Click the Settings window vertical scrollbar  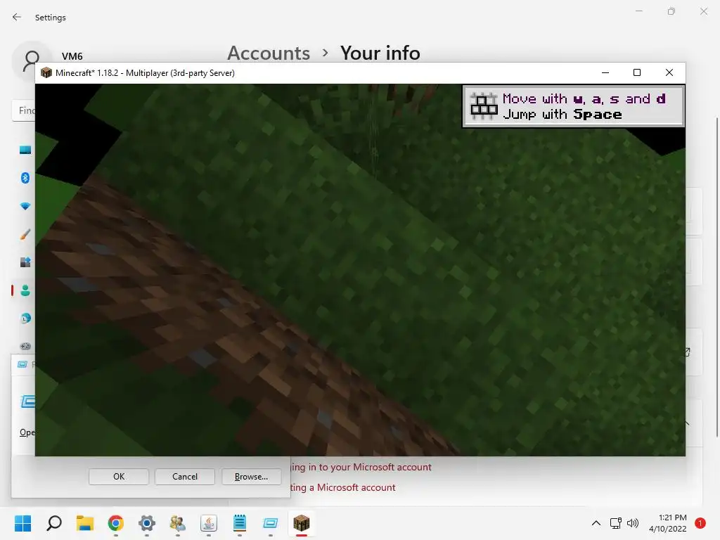pos(716,277)
